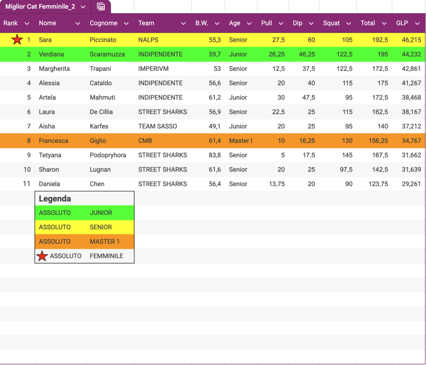Expand the Pull column filter arrow

(281, 23)
